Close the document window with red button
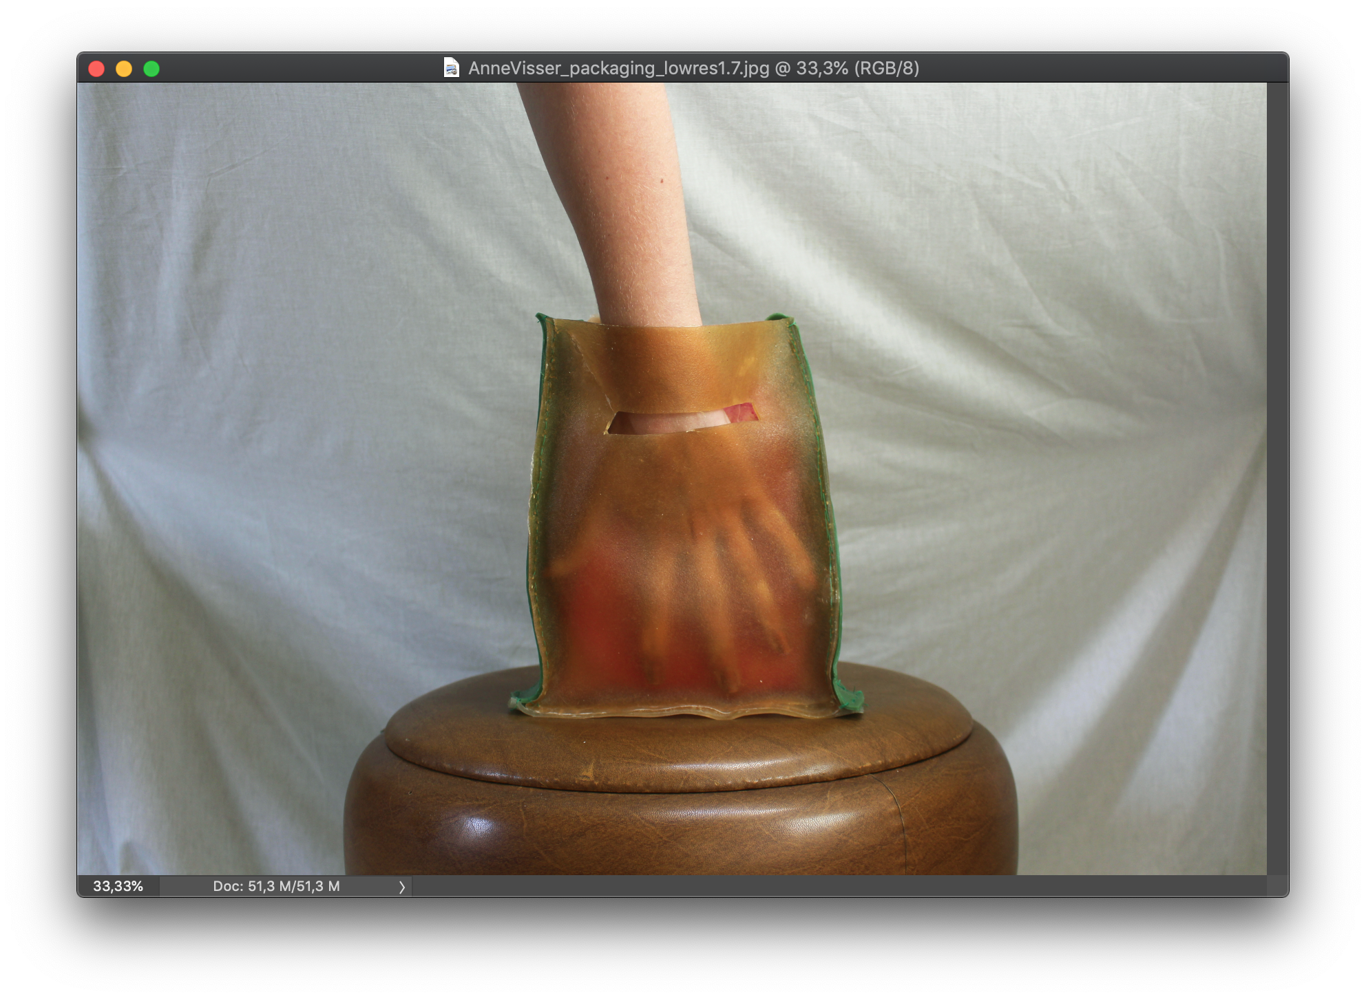 coord(96,69)
